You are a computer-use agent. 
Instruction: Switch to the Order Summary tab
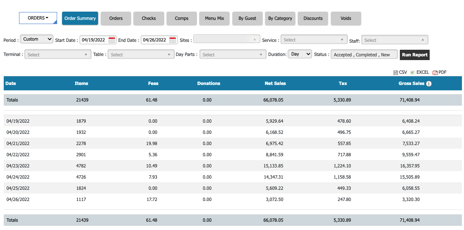(80, 18)
